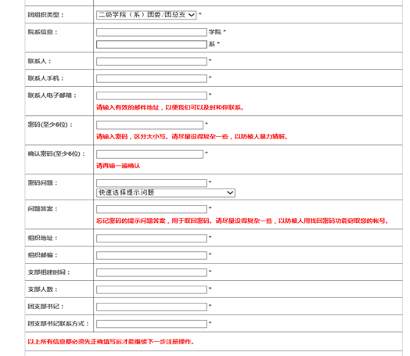
Task: Focus the 系 input field
Action: click(151, 44)
